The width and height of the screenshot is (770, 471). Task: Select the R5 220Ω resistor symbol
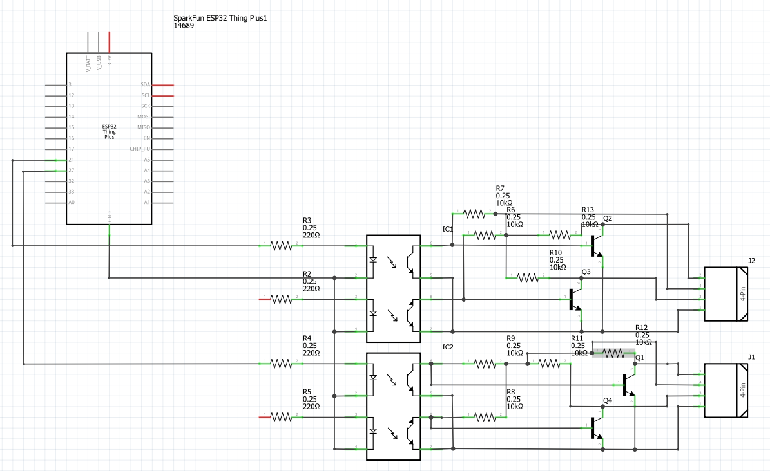[281, 417]
